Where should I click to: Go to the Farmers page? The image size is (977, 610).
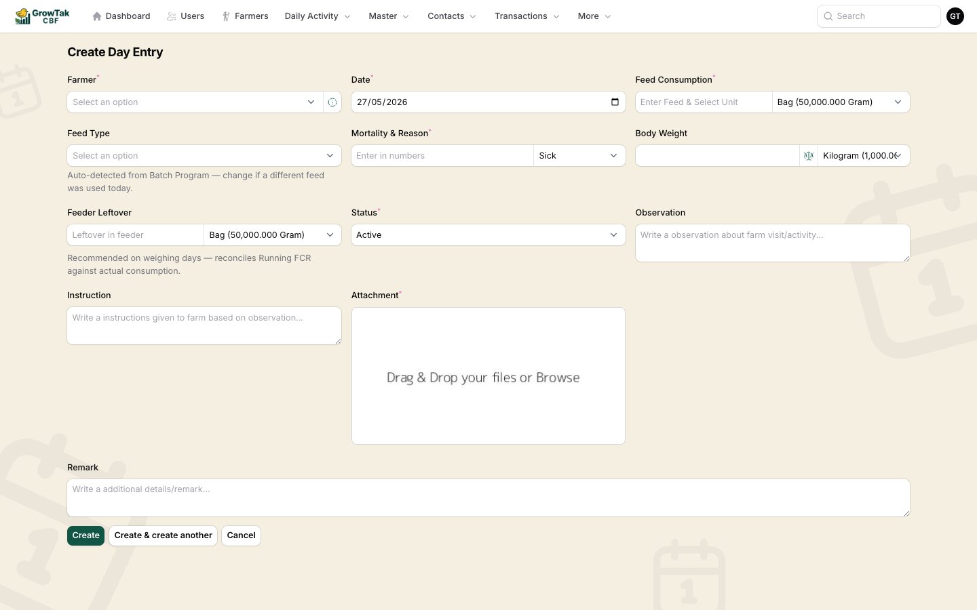coord(245,16)
